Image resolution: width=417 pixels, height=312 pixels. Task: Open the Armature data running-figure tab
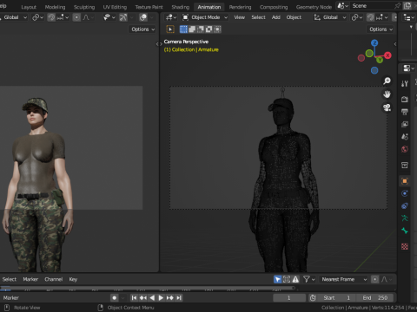405,218
